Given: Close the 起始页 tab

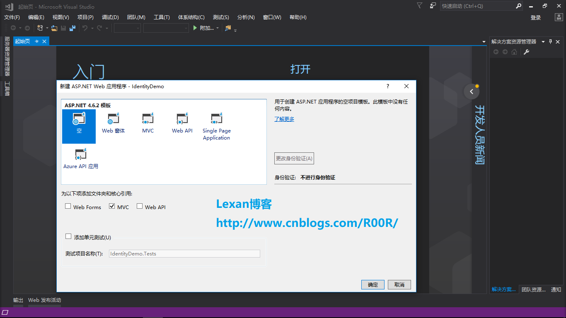Looking at the screenshot, I should click(44, 41).
